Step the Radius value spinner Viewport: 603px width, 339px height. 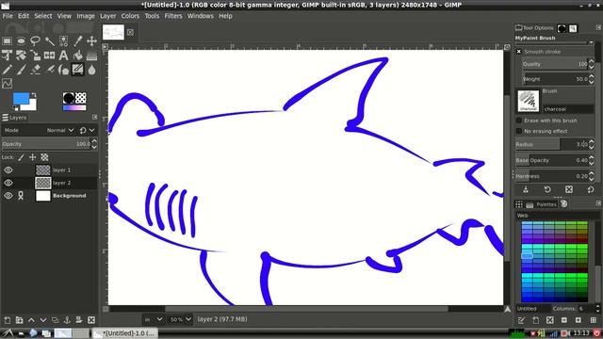point(592,144)
